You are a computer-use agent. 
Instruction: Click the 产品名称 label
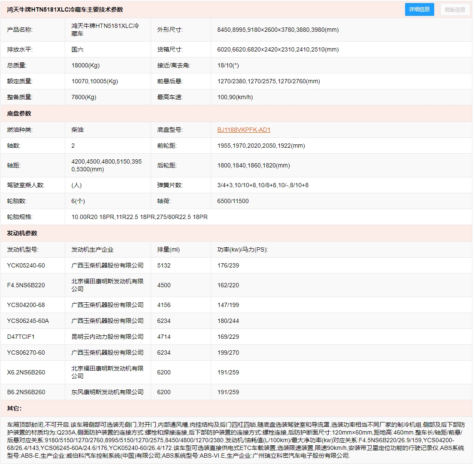20,30
